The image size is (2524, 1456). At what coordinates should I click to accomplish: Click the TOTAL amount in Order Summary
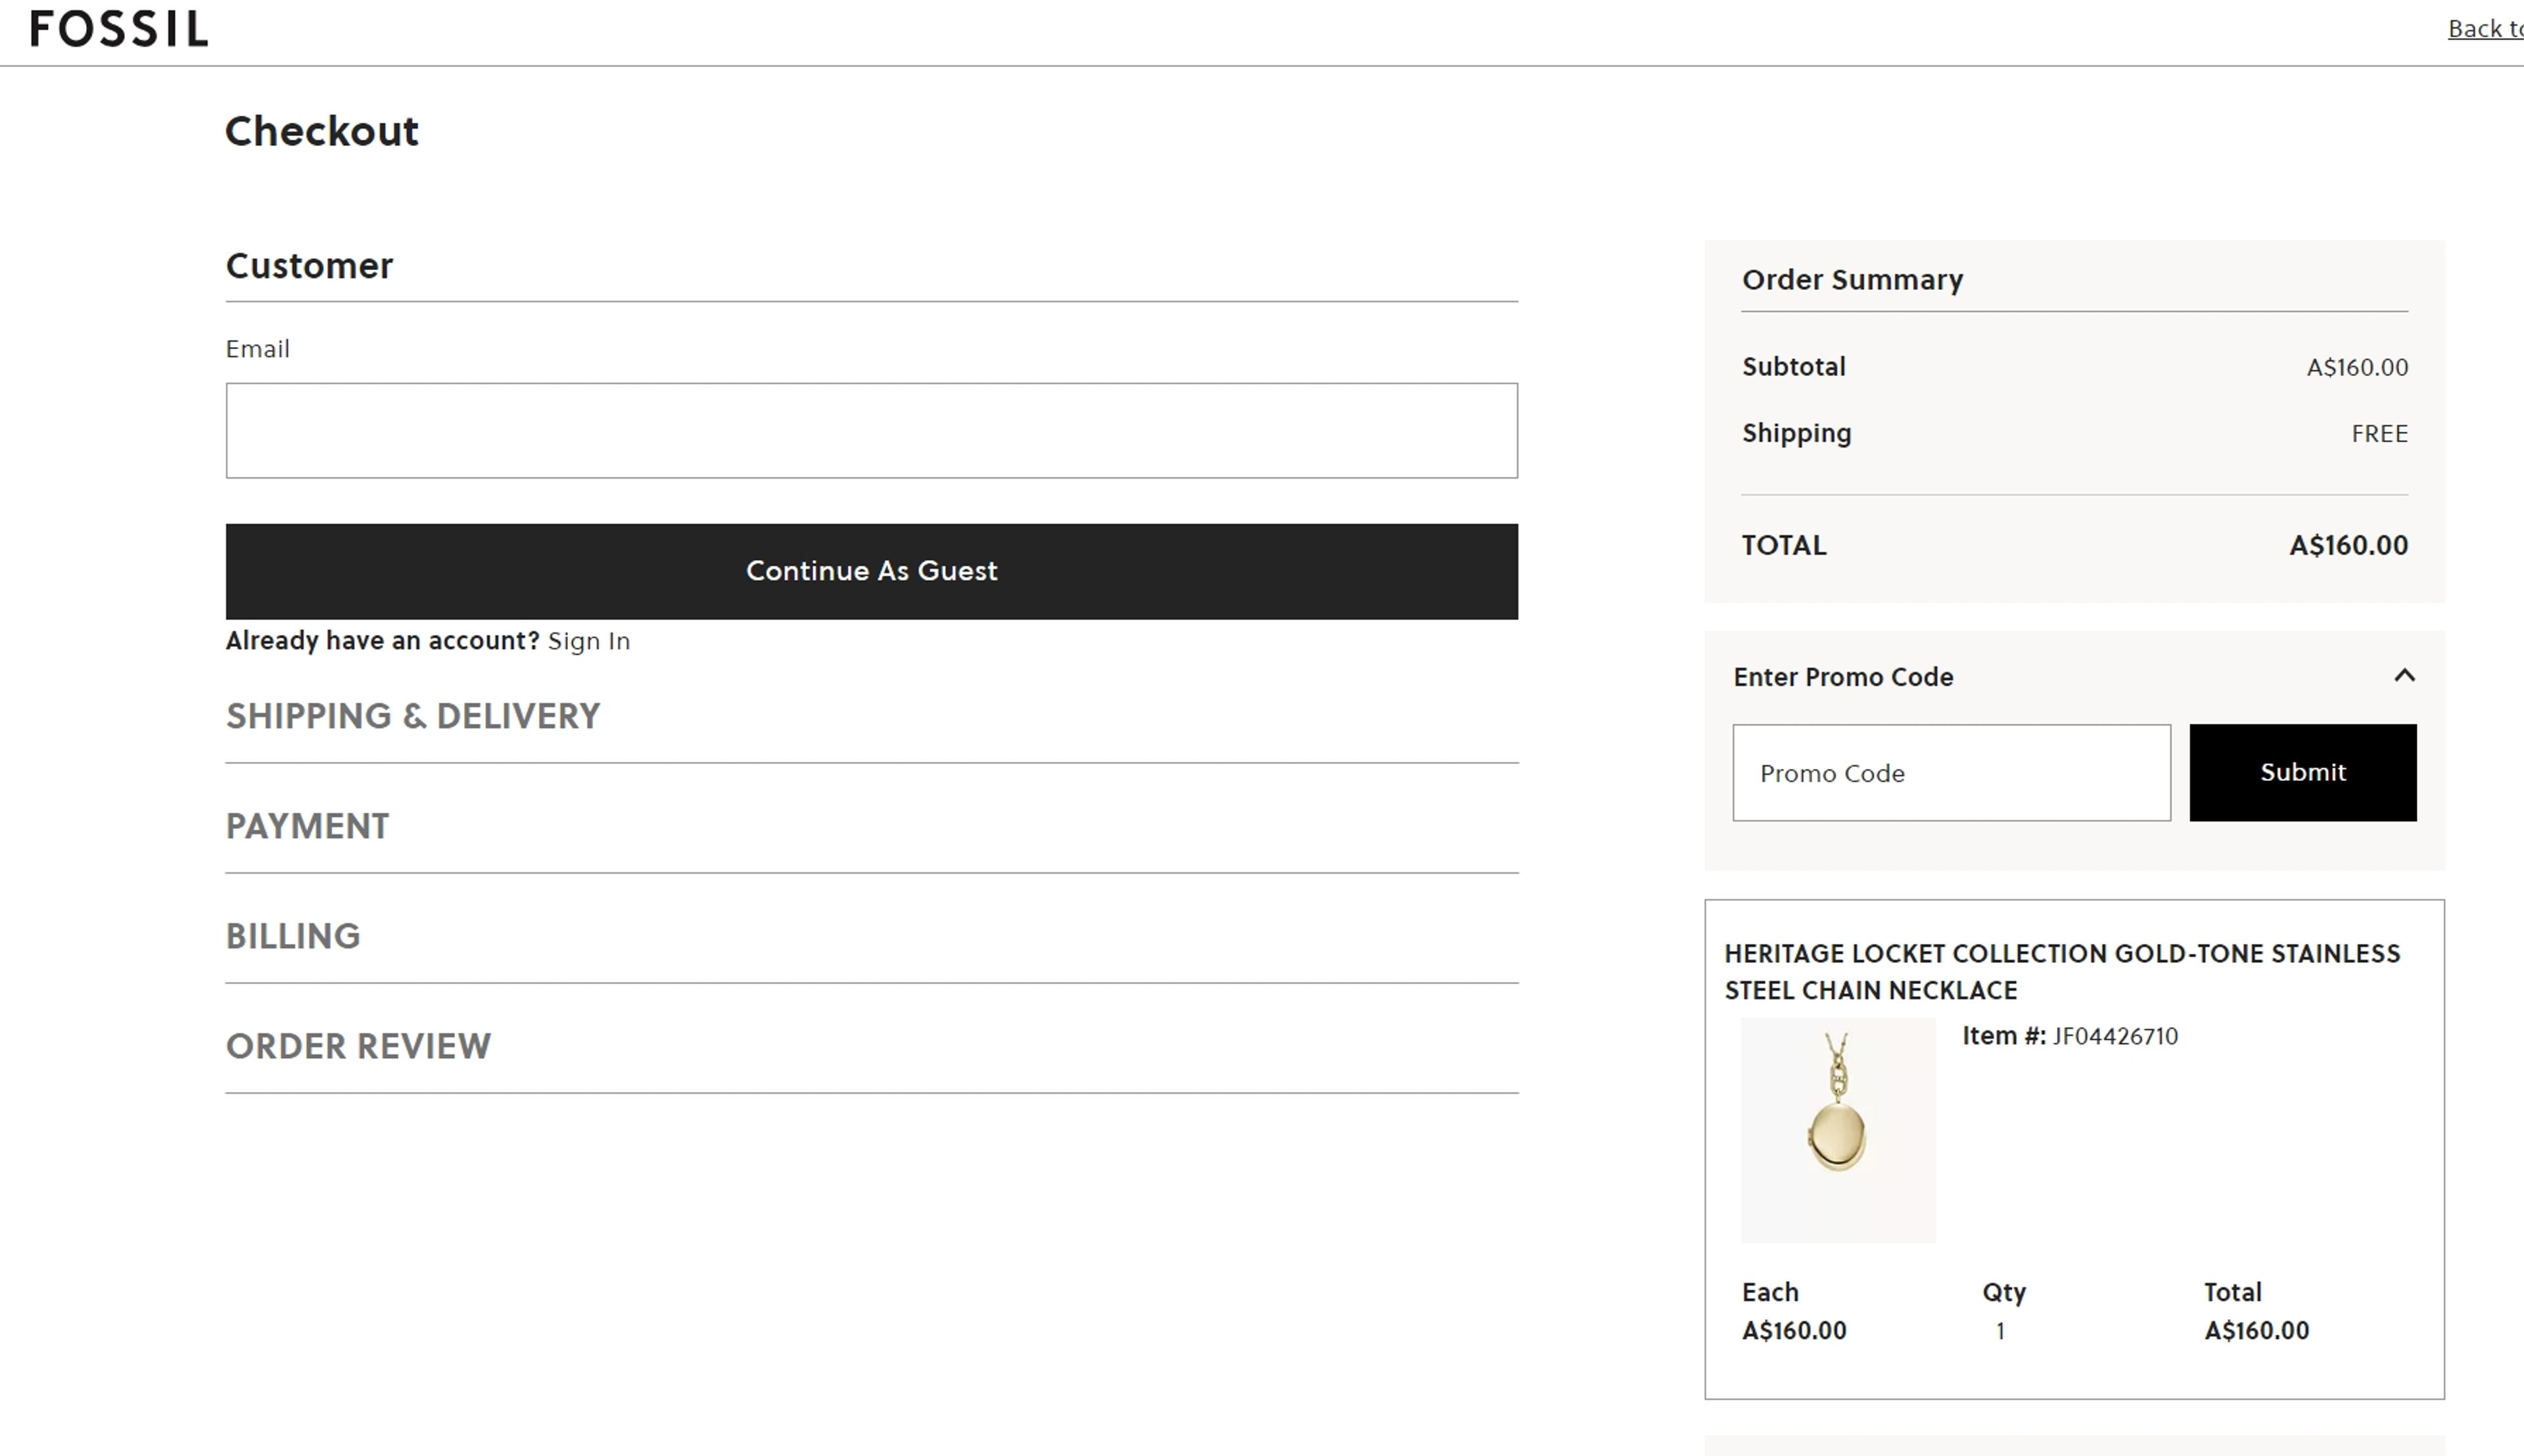(2348, 546)
